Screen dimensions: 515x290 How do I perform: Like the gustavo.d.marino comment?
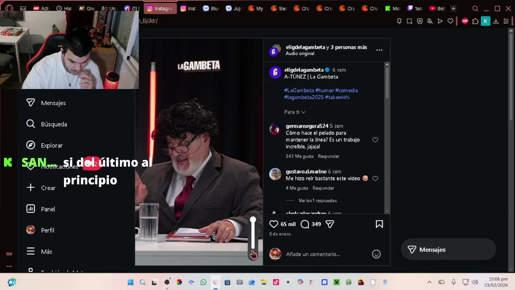click(375, 178)
